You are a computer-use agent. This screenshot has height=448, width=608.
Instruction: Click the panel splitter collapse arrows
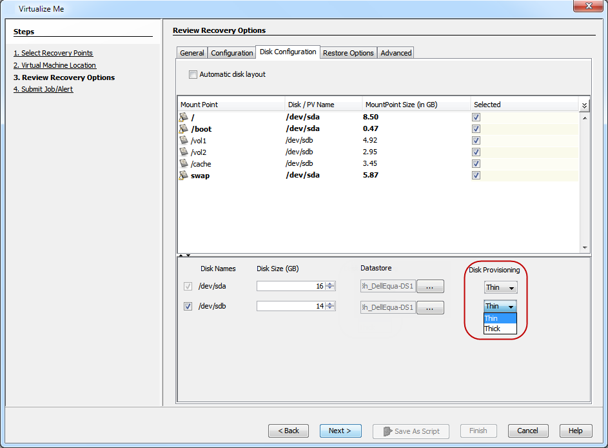(x=184, y=256)
